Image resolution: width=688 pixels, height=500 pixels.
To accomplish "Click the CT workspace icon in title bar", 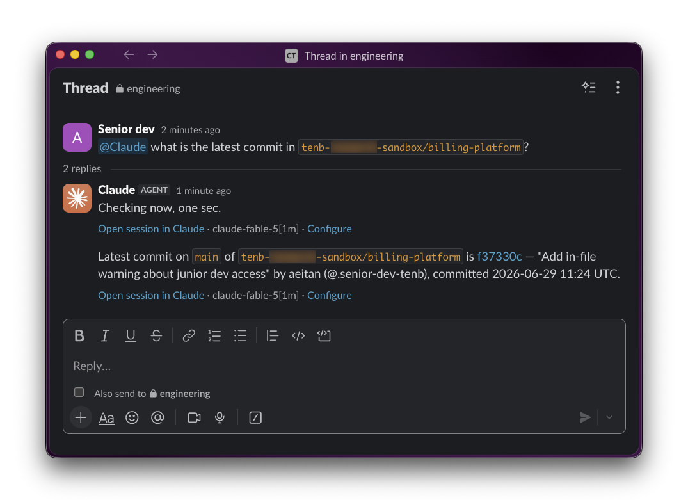I will [291, 56].
